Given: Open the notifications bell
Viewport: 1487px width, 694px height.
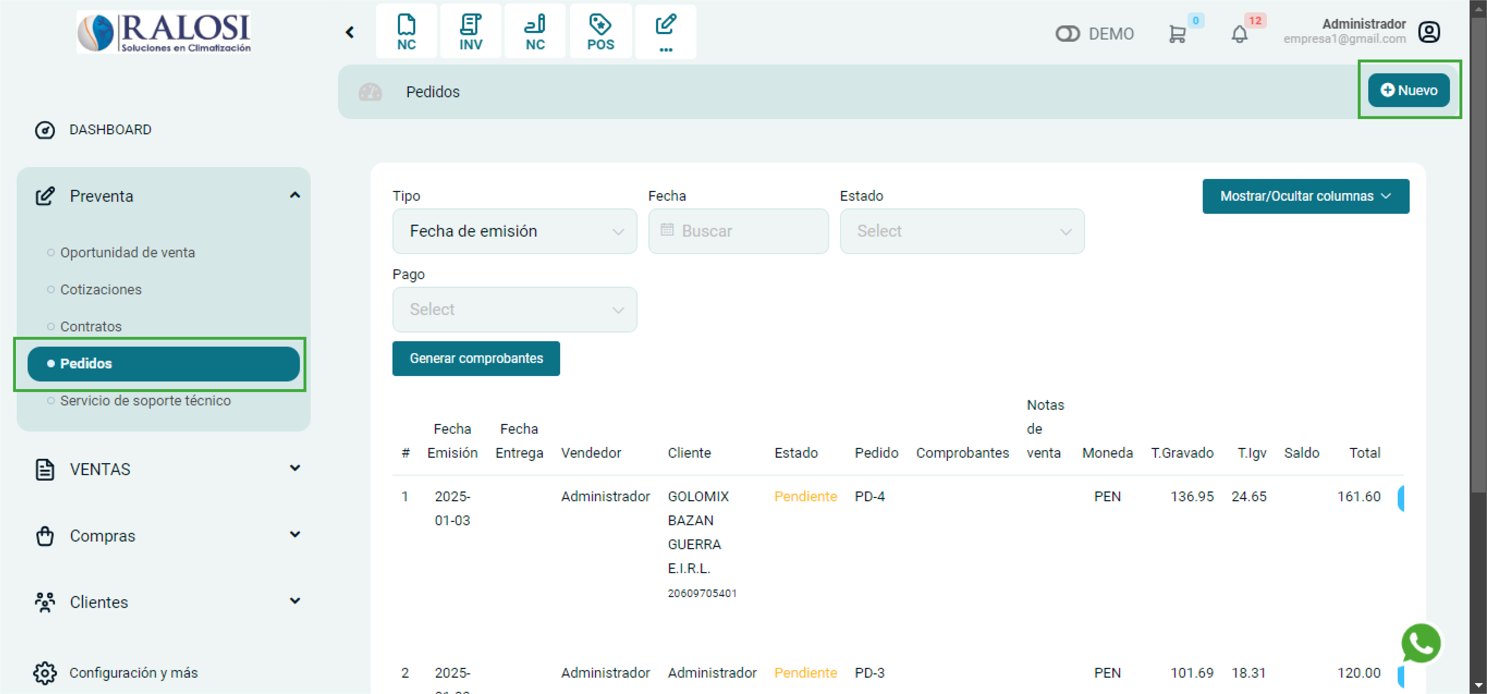Looking at the screenshot, I should pos(1239,34).
